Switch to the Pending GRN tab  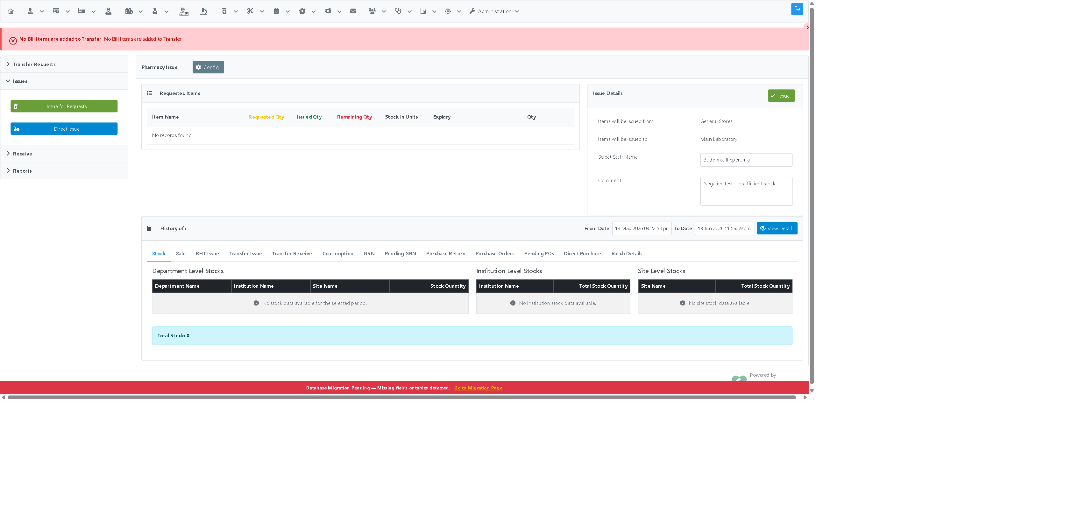click(x=400, y=254)
